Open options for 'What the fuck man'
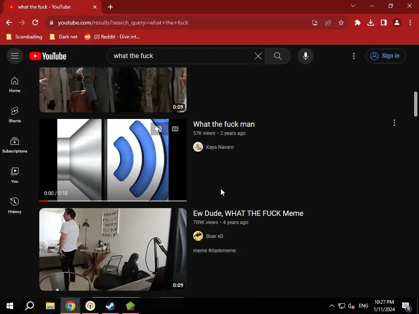 [394, 123]
